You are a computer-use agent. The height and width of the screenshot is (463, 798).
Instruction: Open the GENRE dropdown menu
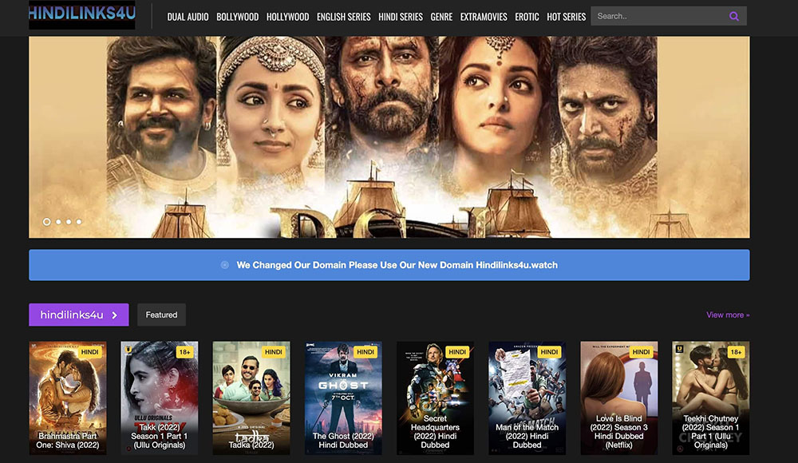[x=441, y=15]
